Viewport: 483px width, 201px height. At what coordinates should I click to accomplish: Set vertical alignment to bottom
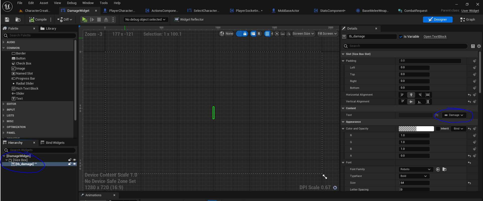[x=419, y=102]
